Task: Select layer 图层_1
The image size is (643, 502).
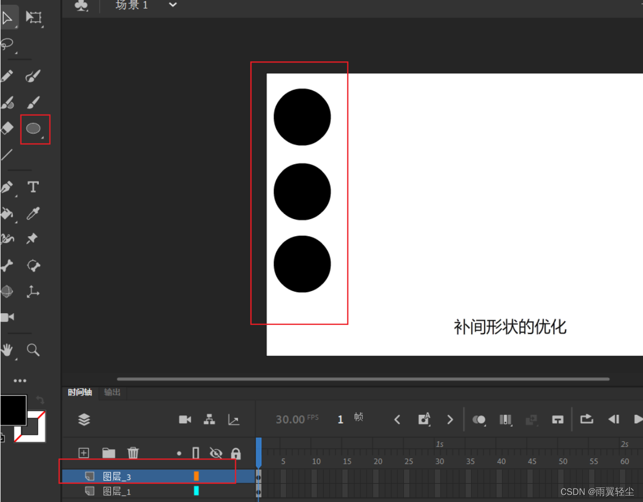Action: (158, 491)
